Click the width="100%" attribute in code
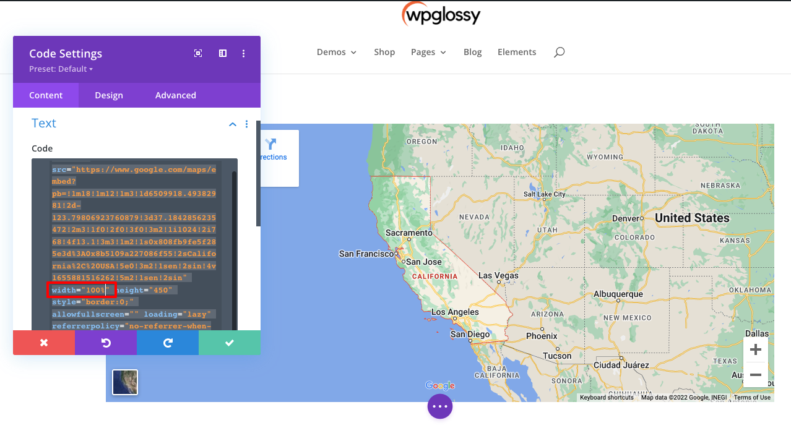Image resolution: width=791 pixels, height=428 pixels. 80,290
